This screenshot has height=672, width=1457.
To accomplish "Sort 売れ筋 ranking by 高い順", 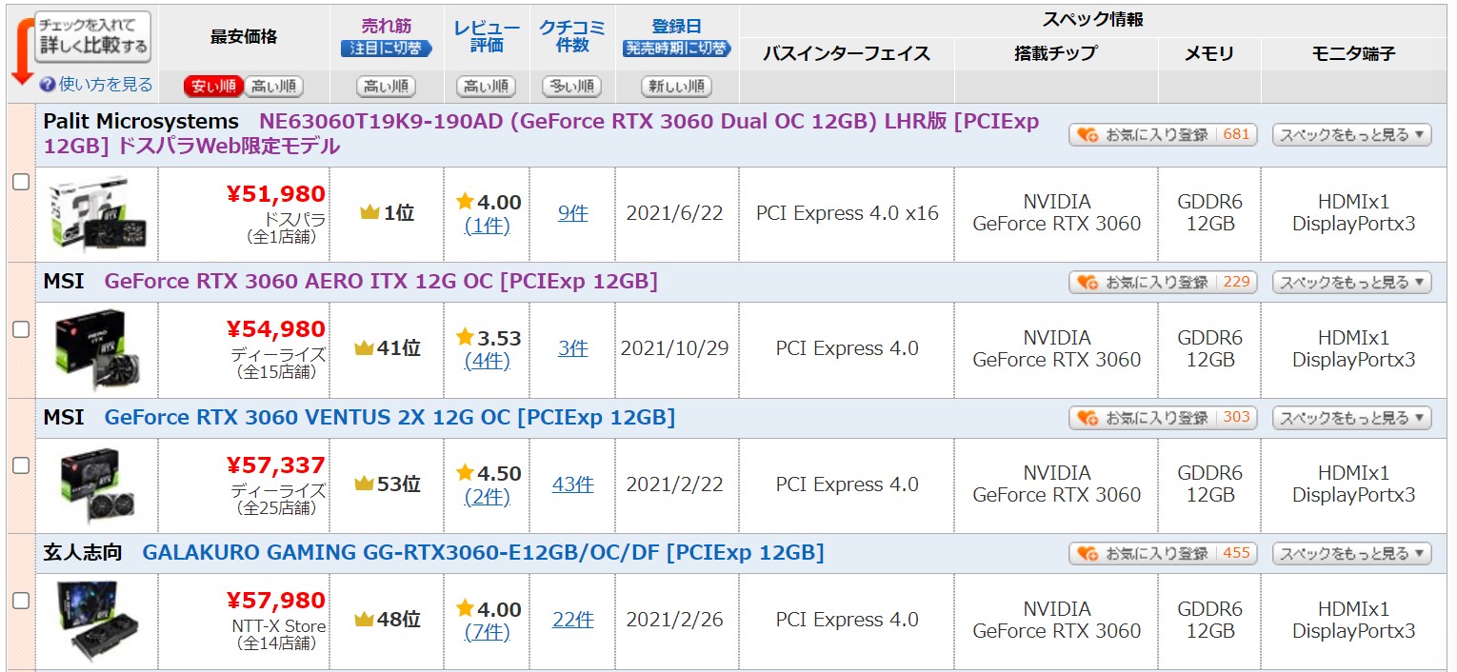I will 386,87.
